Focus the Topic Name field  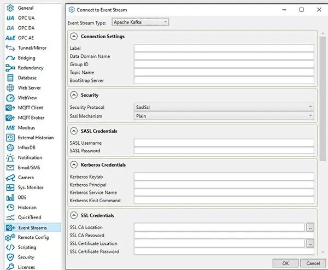coord(224,72)
